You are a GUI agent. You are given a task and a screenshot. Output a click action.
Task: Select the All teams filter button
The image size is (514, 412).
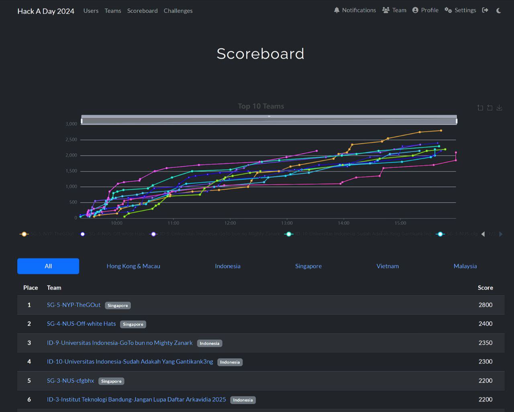point(48,266)
